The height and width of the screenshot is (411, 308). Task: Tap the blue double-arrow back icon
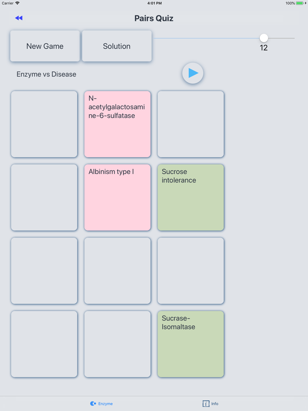tap(19, 18)
